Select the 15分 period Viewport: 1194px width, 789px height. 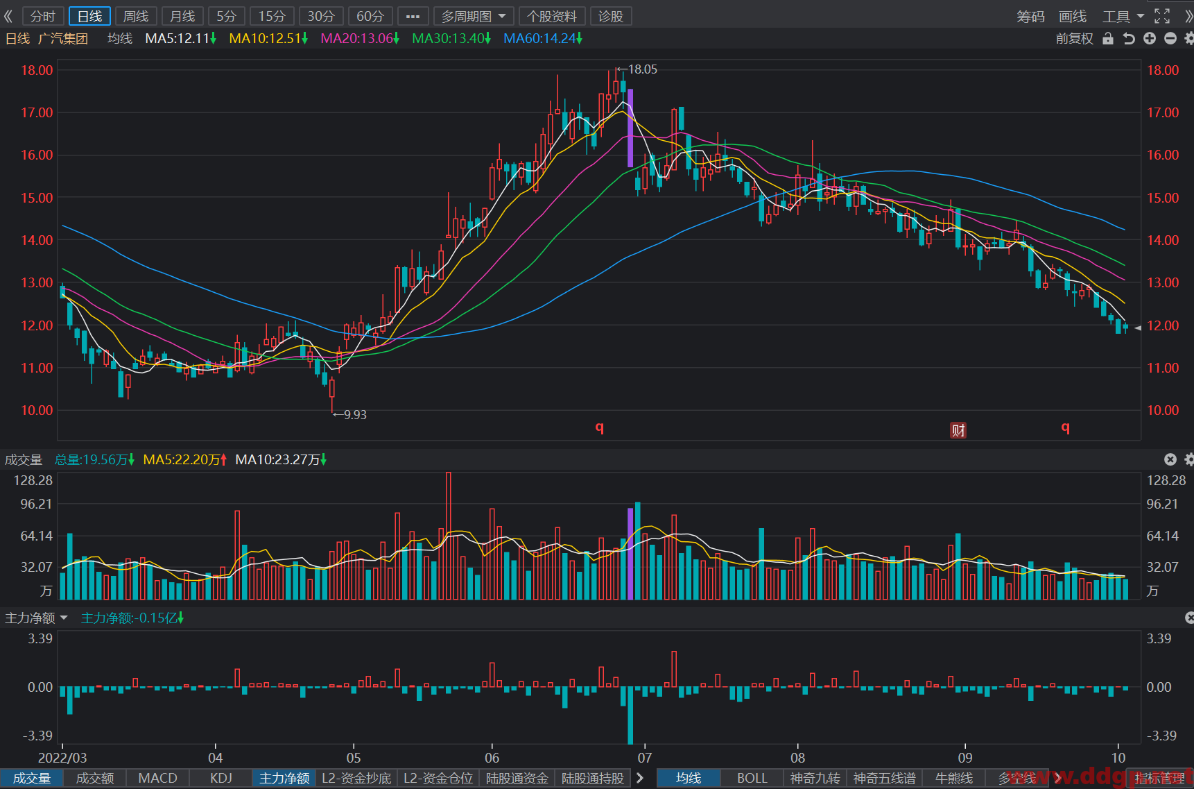tap(272, 16)
